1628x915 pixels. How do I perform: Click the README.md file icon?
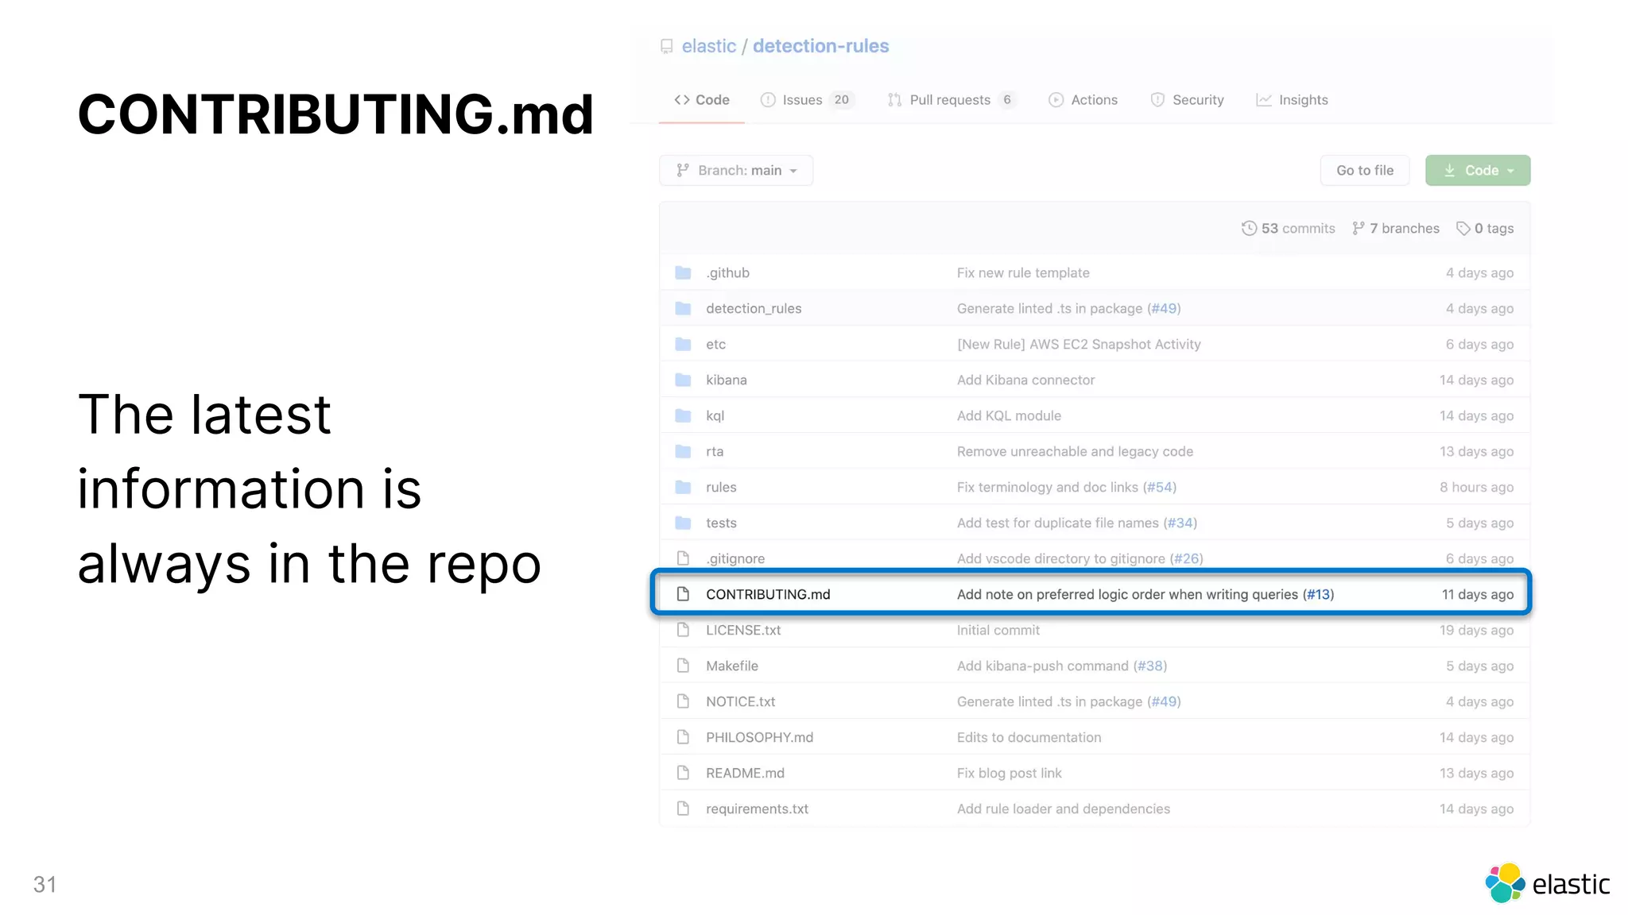pyautogui.click(x=683, y=773)
